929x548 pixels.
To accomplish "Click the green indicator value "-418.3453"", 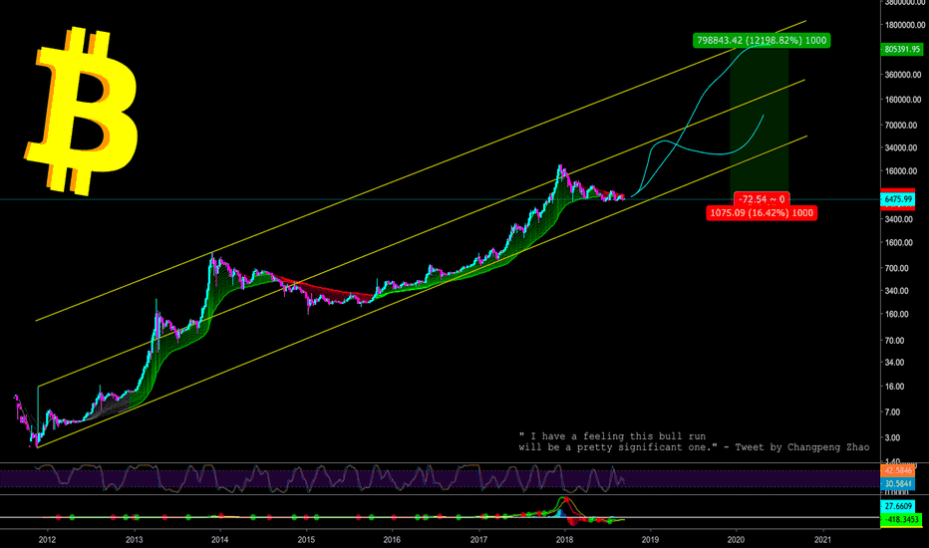I will pyautogui.click(x=901, y=519).
